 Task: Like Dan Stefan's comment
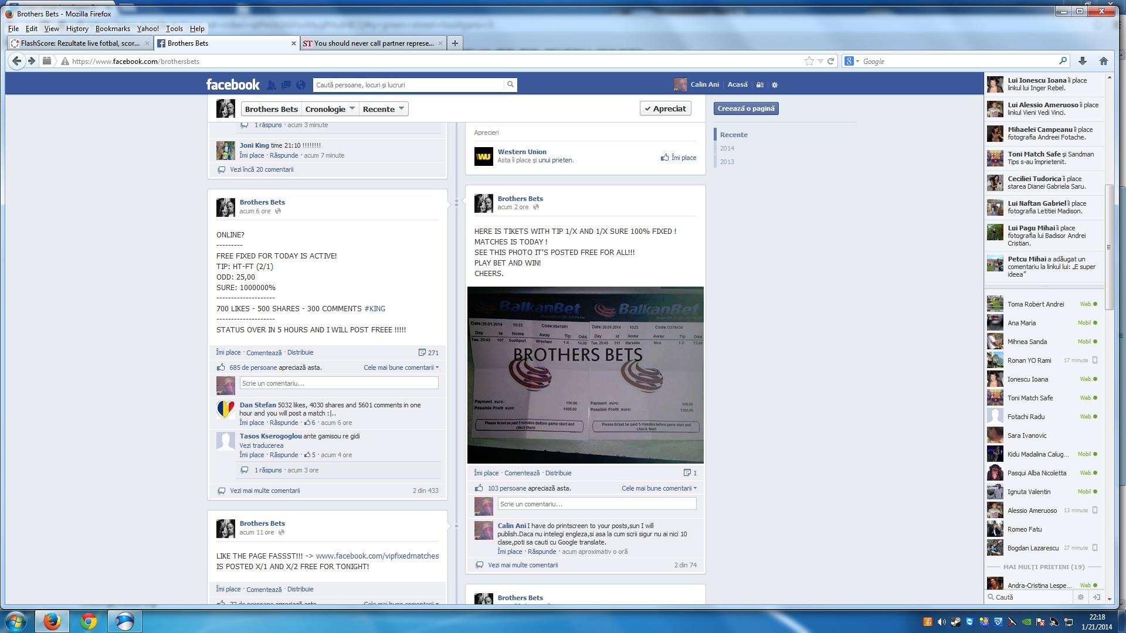[x=252, y=423]
